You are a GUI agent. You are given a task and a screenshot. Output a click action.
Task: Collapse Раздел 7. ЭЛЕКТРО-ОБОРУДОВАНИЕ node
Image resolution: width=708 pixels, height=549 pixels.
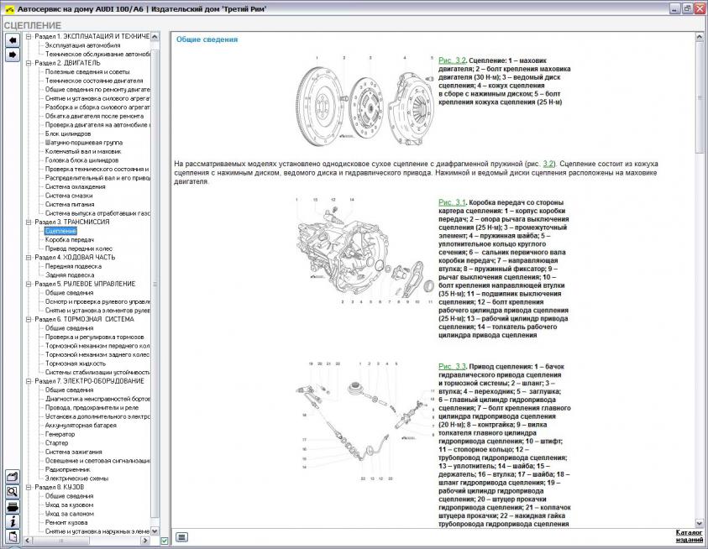[29, 381]
